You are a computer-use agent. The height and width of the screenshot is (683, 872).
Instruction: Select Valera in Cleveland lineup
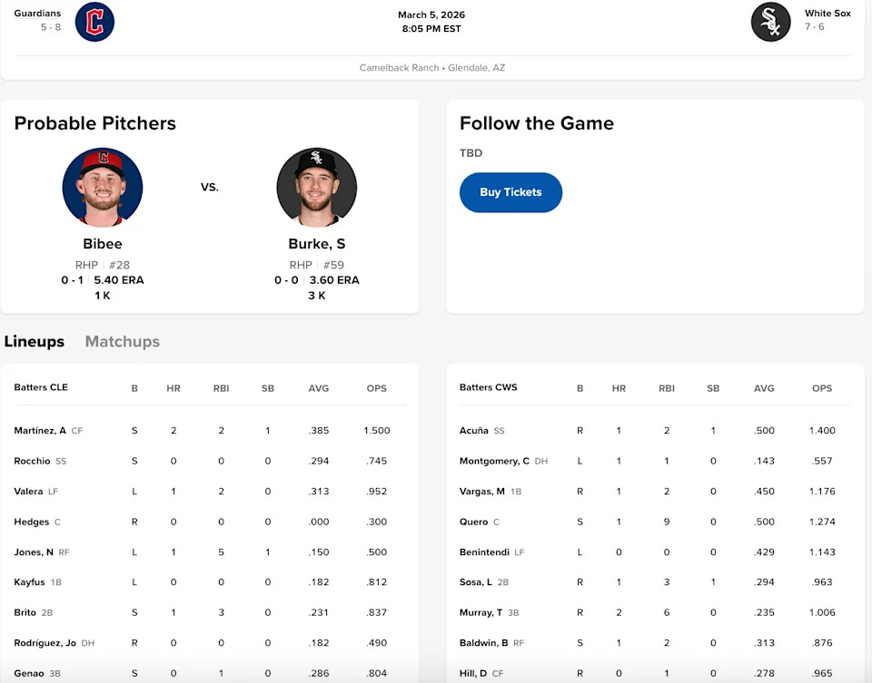click(29, 492)
